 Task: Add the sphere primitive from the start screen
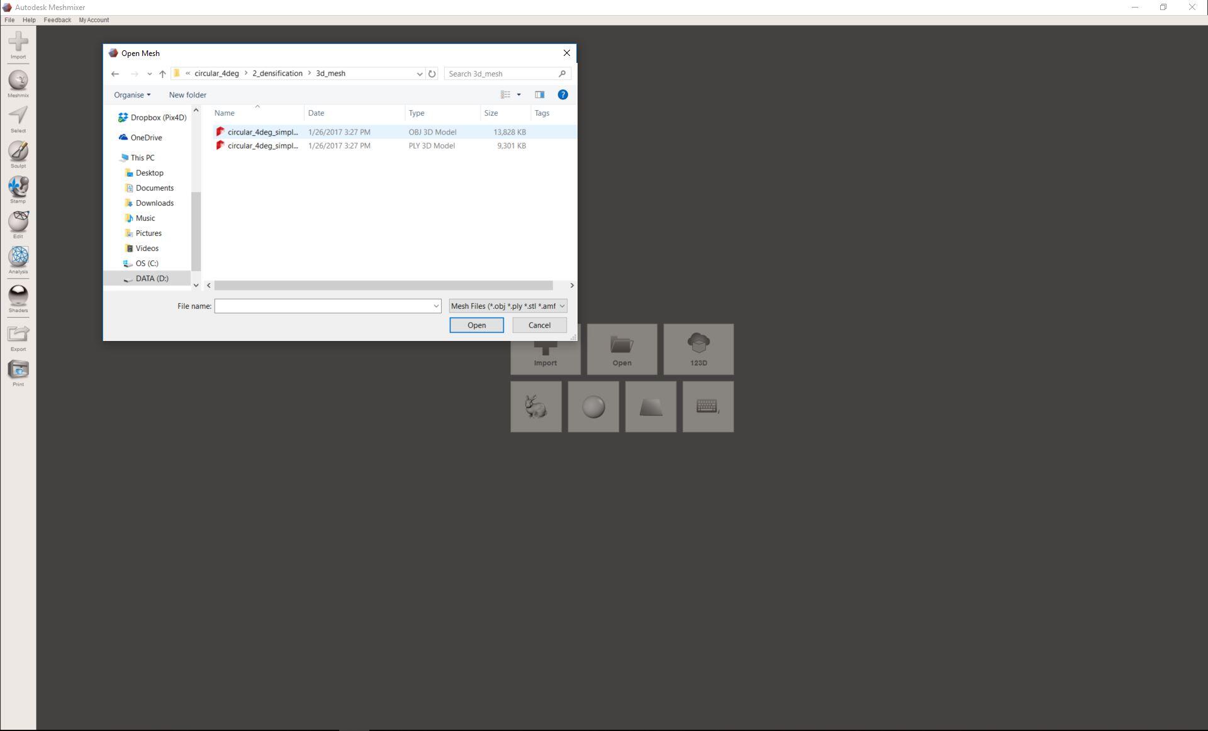(593, 407)
